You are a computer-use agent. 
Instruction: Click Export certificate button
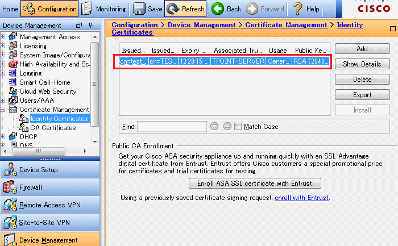(362, 95)
